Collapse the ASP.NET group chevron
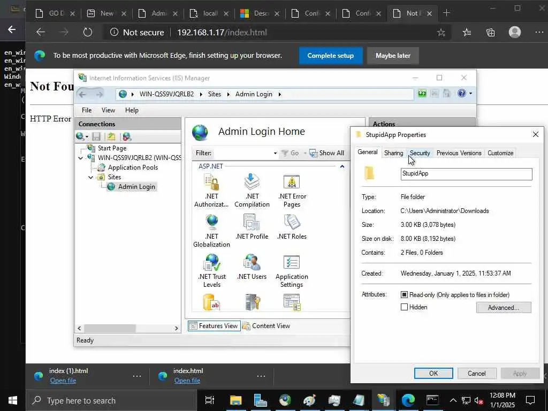 pos(342,167)
